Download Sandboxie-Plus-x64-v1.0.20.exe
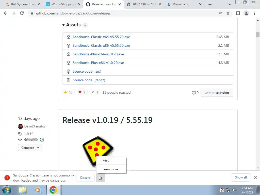Image resolution: width=260 pixels, height=195 pixels. tap(98, 54)
